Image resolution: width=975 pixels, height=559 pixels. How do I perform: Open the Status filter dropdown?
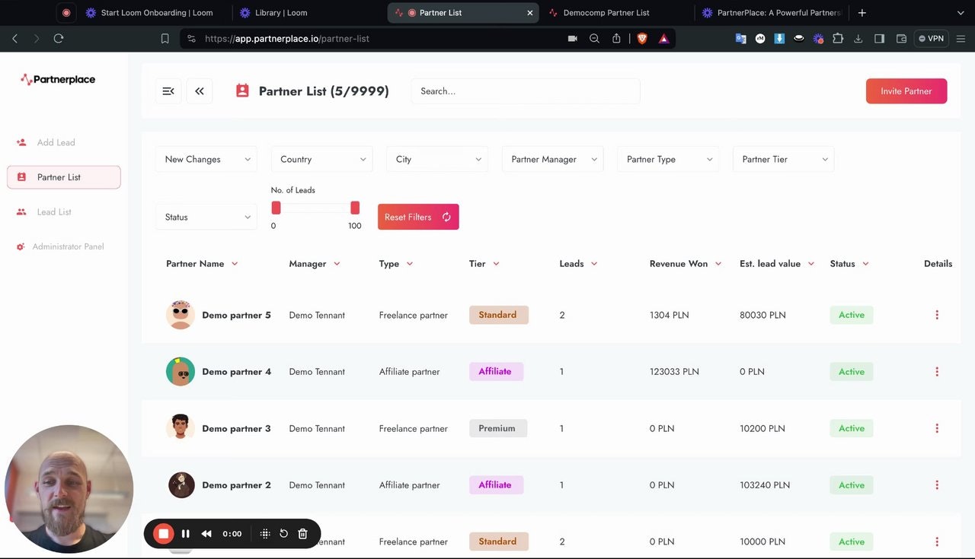tap(206, 217)
